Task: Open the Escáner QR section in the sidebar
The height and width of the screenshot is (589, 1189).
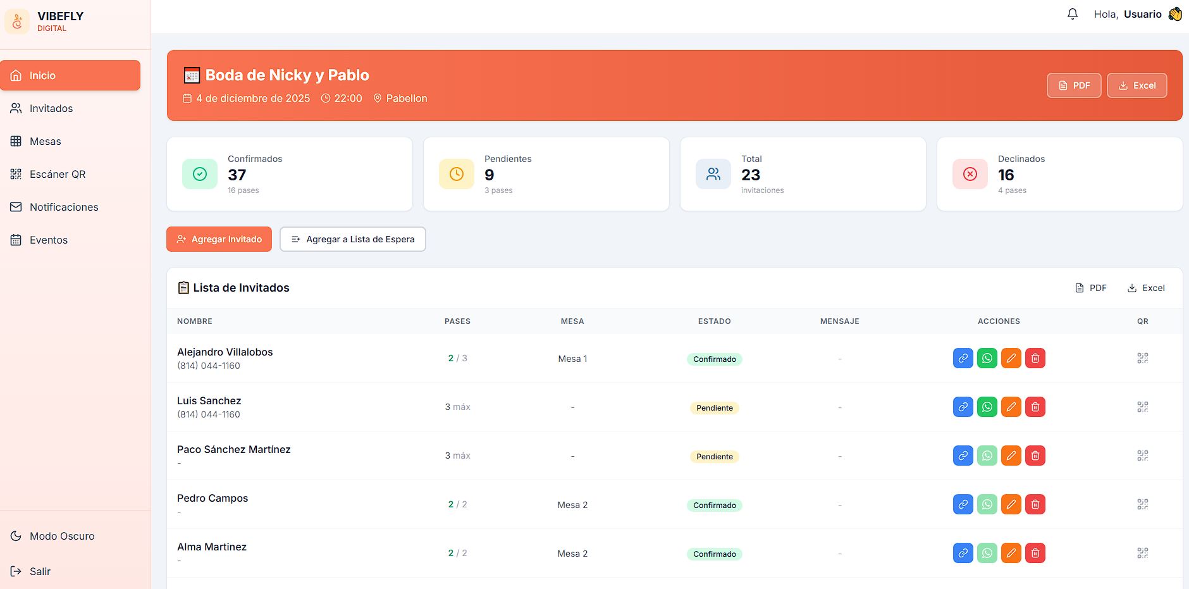Action: (58, 174)
